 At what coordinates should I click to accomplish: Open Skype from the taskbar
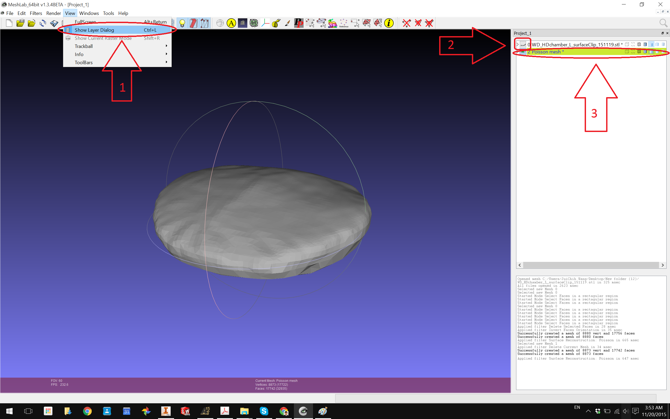click(x=264, y=411)
